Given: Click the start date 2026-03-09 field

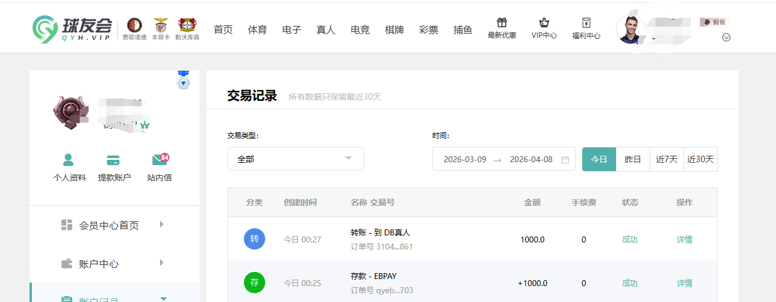Looking at the screenshot, I should click(x=465, y=159).
